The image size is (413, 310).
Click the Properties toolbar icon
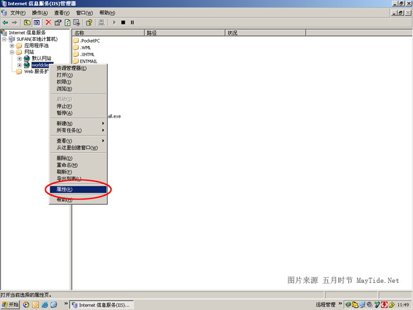57,22
